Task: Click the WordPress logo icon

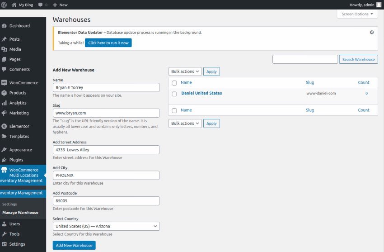Action: click(4, 5)
